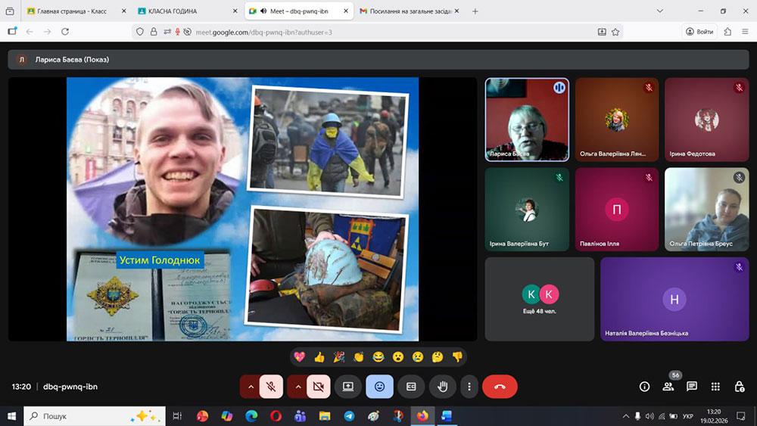Unmute the microphone

click(271, 387)
